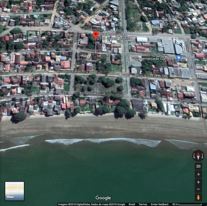Activate the Street View pegman
Screen dimensions: 207x206
click(x=198, y=198)
